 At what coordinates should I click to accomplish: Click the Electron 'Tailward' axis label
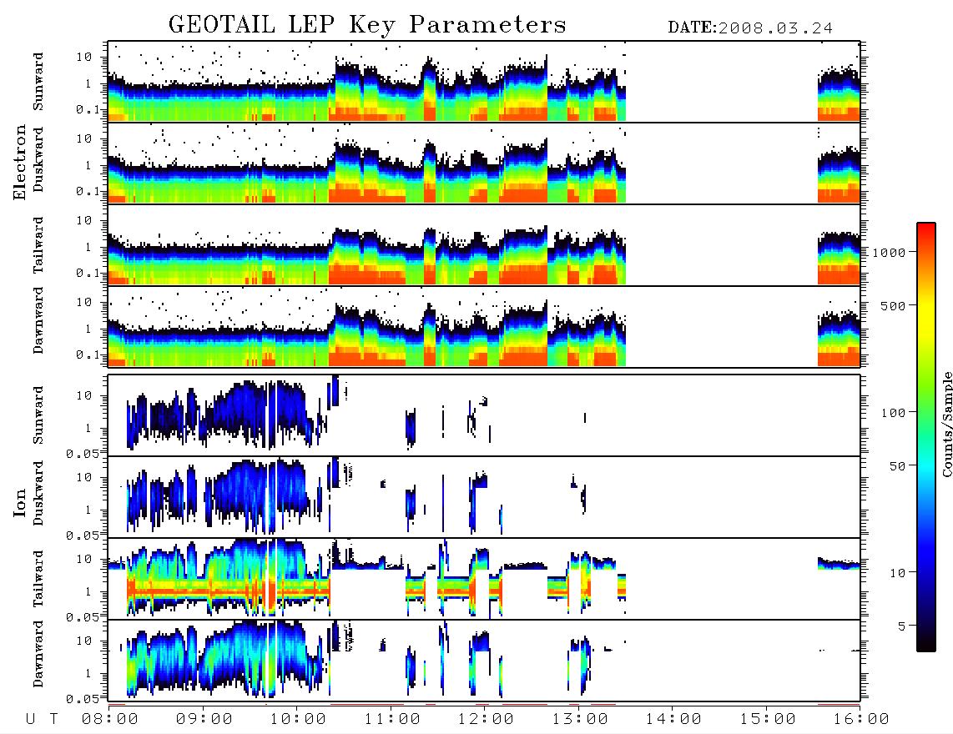click(x=38, y=245)
